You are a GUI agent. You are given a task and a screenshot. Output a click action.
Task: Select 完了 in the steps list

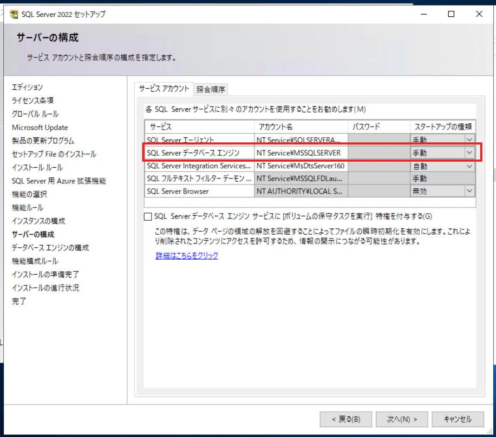coord(19,301)
